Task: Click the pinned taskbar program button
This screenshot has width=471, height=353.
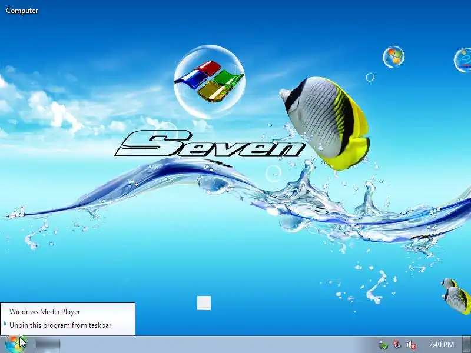Action: 47,344
